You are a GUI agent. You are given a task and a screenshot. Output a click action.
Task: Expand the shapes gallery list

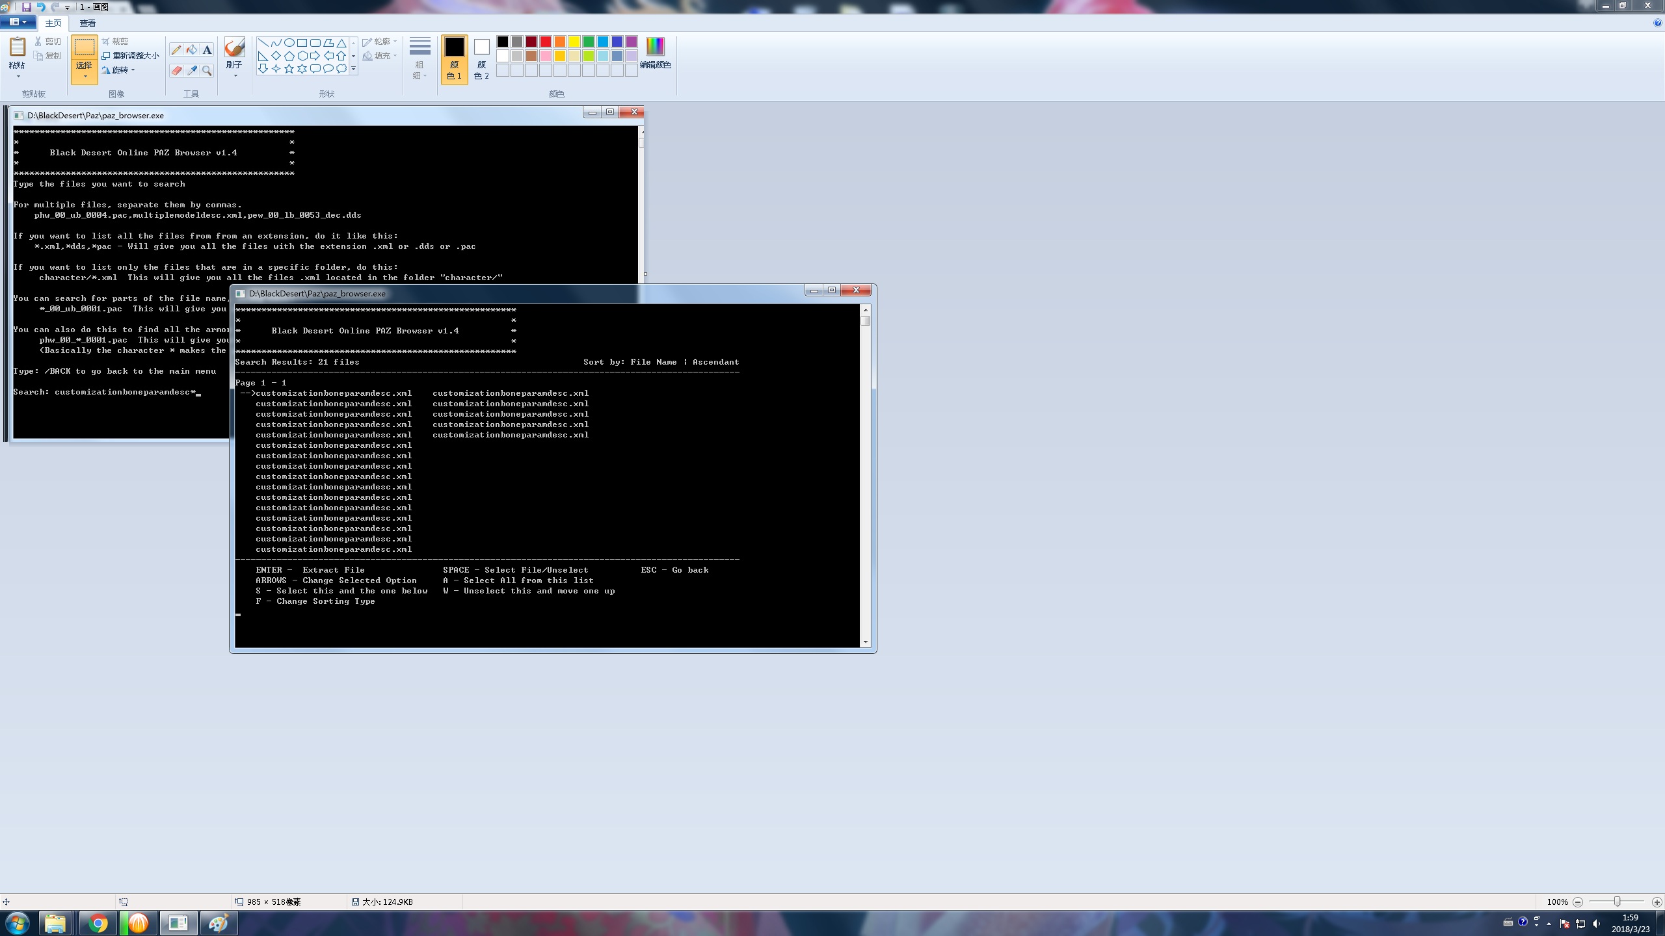353,69
